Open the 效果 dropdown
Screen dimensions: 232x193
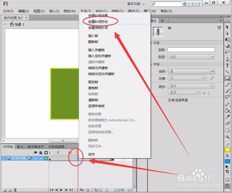(x=187, y=78)
